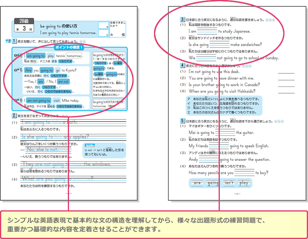Click the caption text starting 'シンプルな英語表現で'
Image resolution: width=308 pixels, height=239 pixels.
(136, 225)
